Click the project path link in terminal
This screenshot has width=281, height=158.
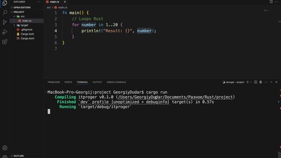[175, 97]
